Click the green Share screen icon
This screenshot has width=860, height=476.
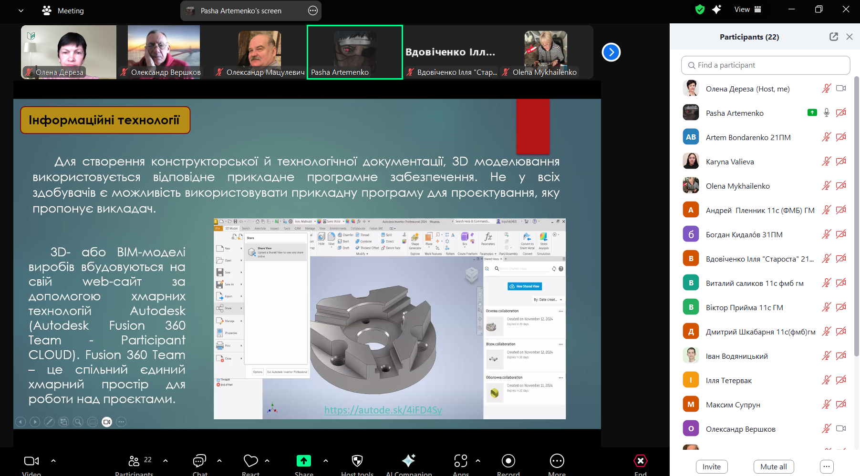pos(303,461)
